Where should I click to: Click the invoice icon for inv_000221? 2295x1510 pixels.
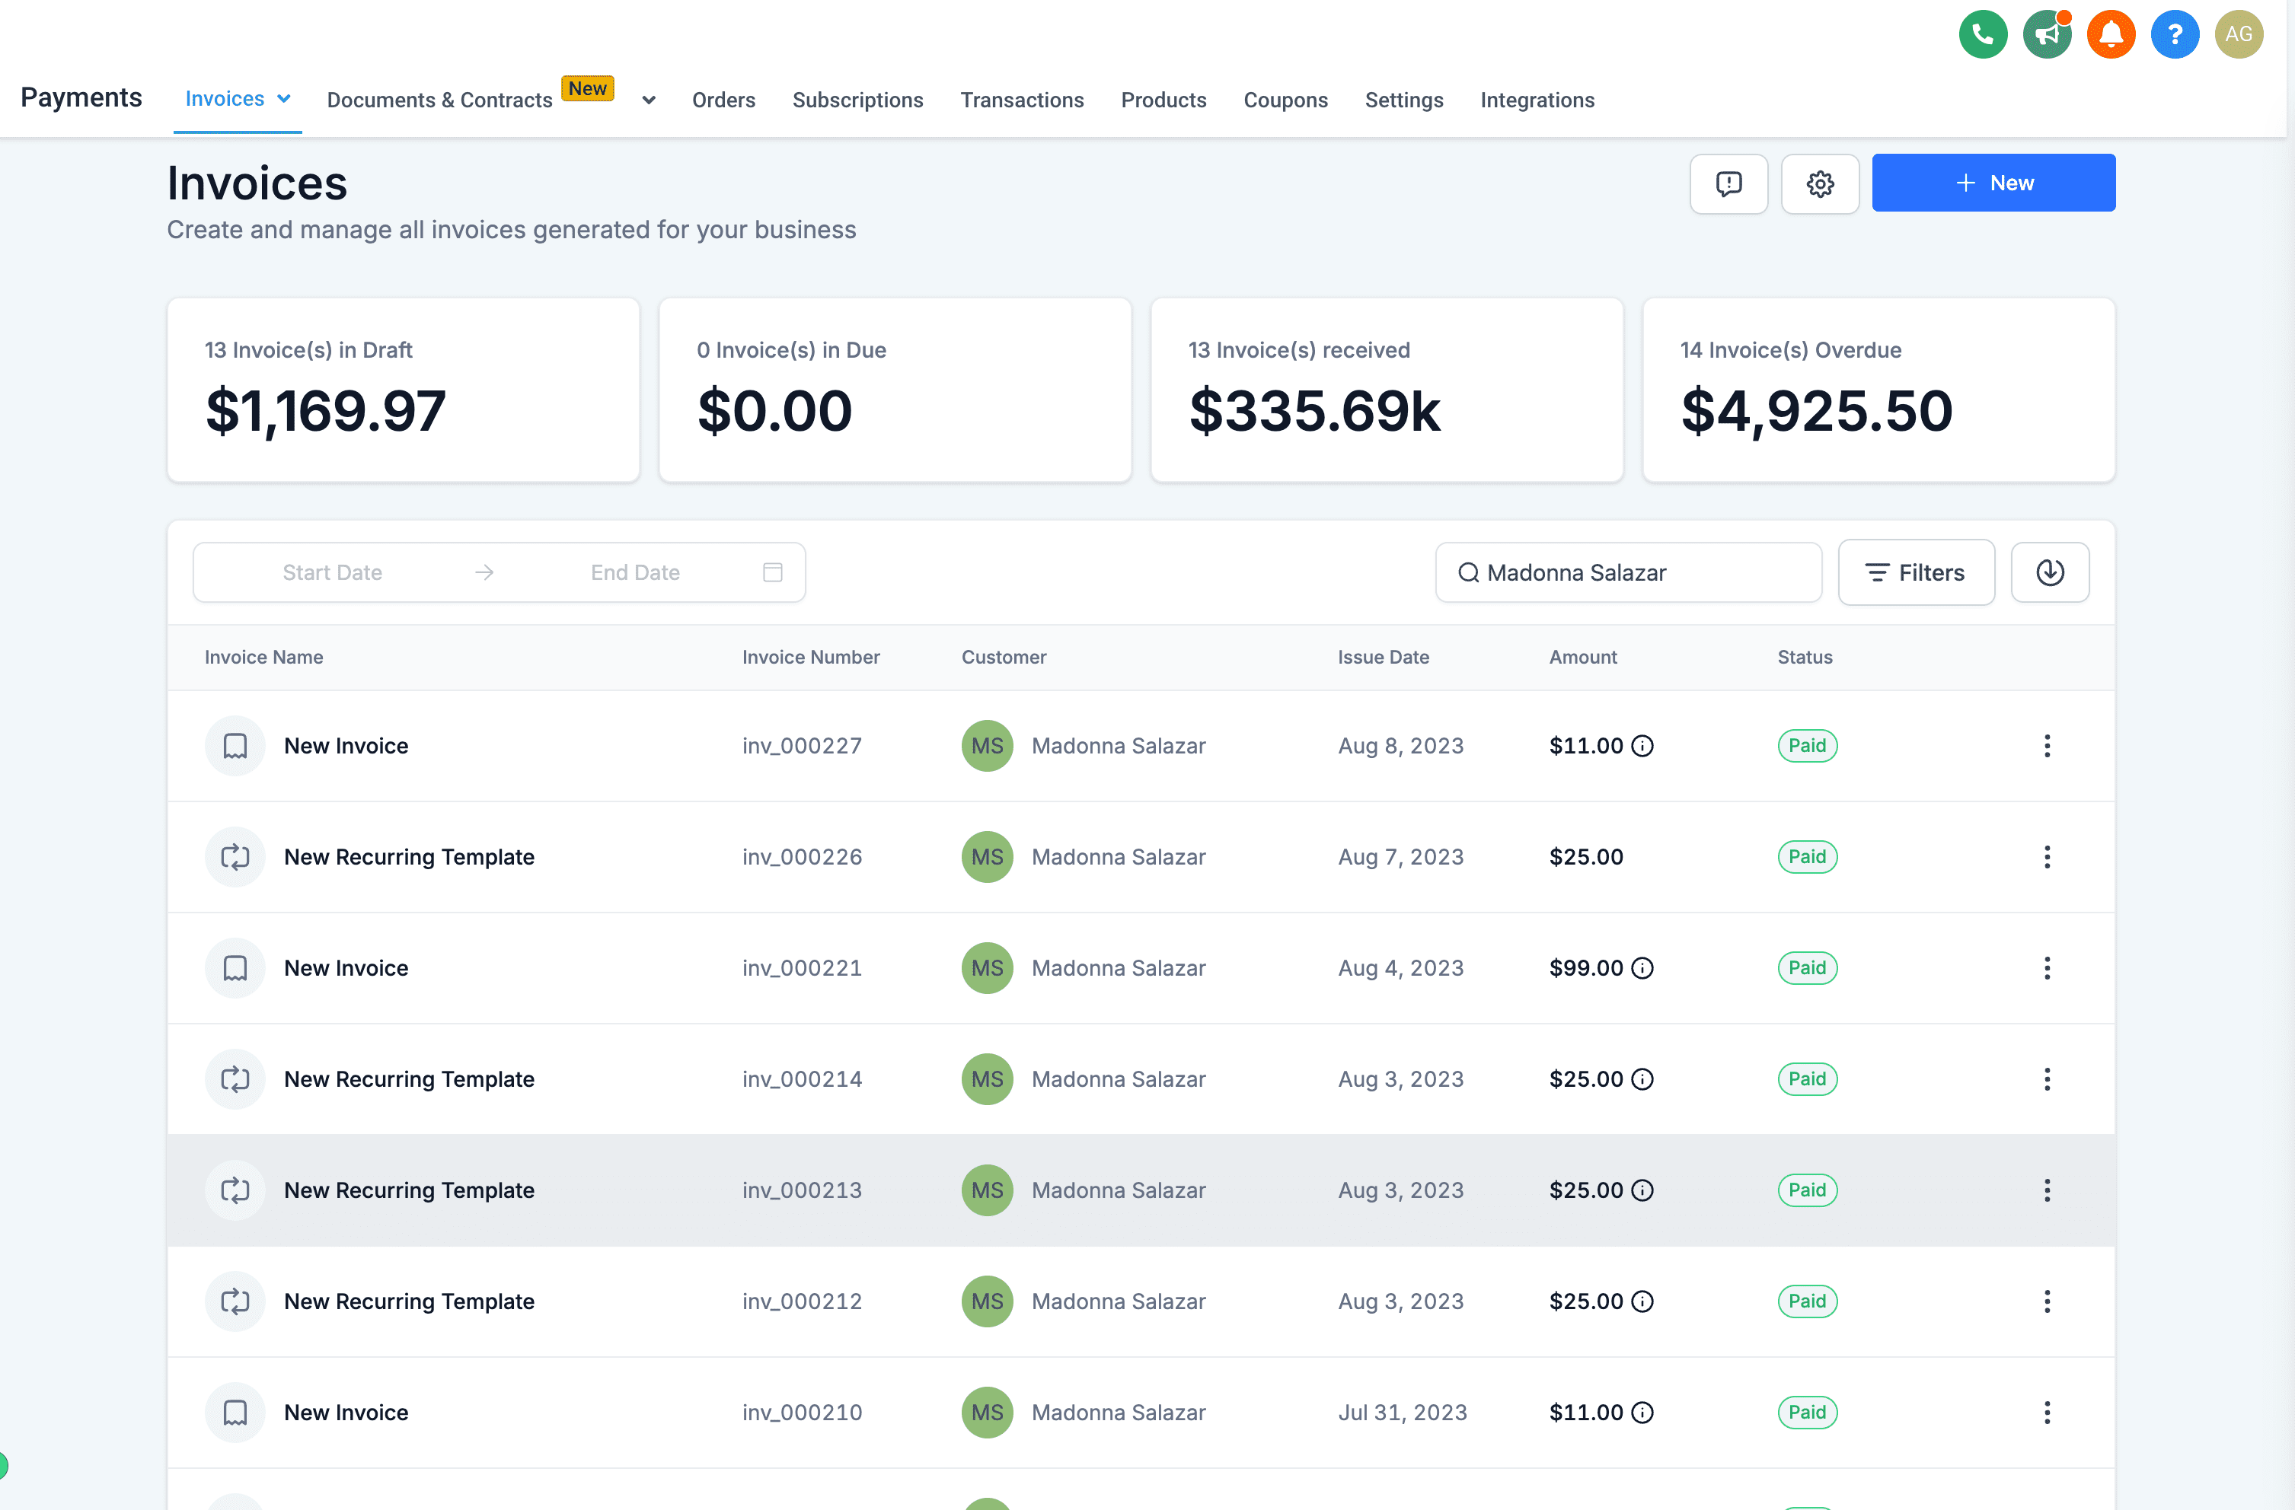point(235,967)
